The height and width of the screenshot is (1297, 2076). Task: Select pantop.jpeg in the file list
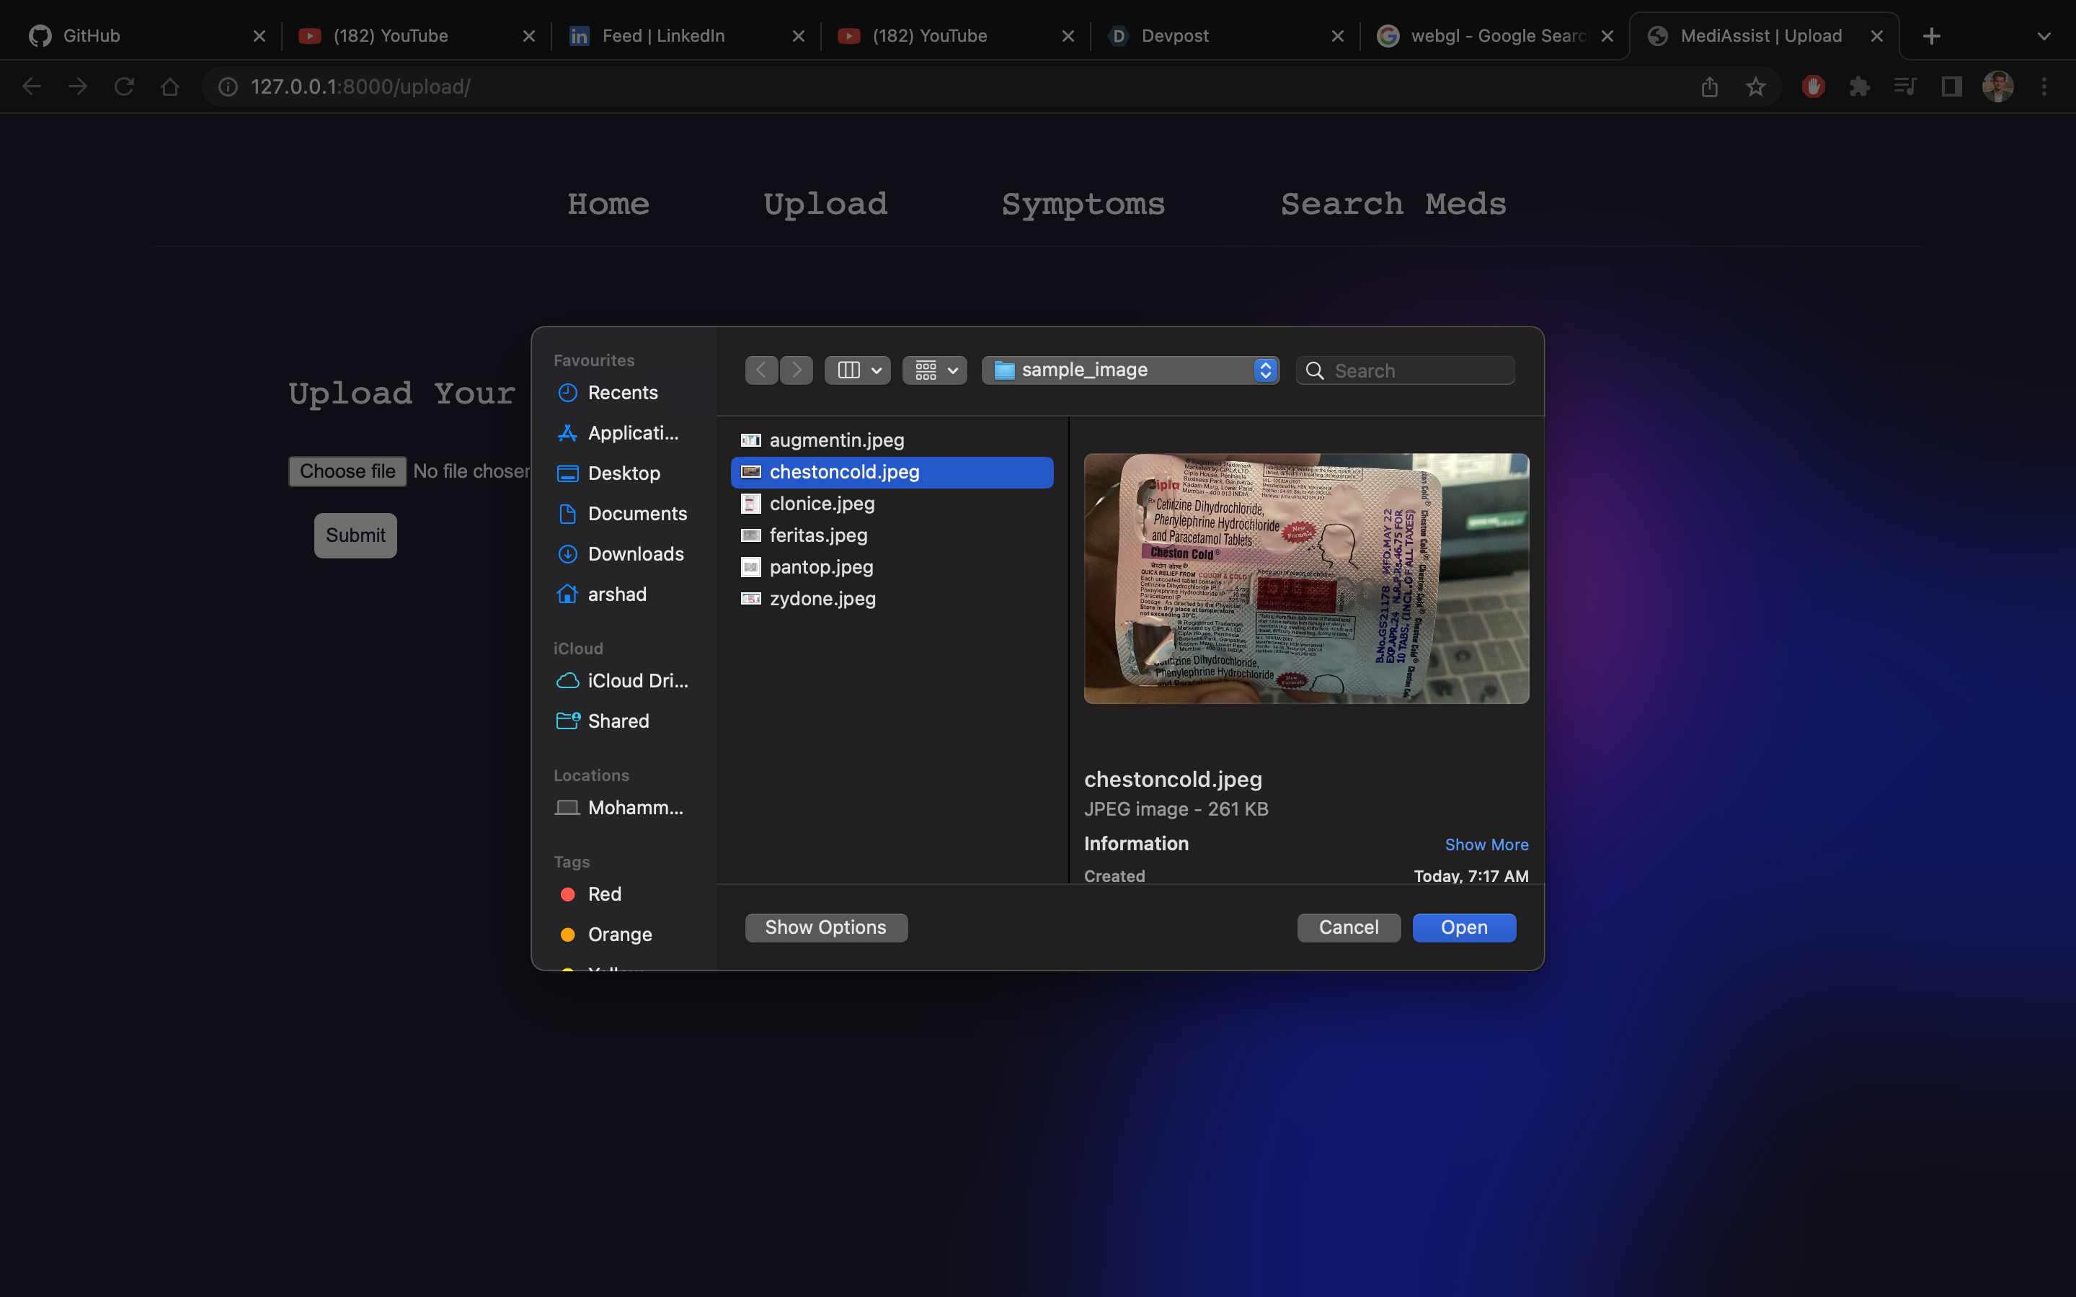click(x=821, y=567)
